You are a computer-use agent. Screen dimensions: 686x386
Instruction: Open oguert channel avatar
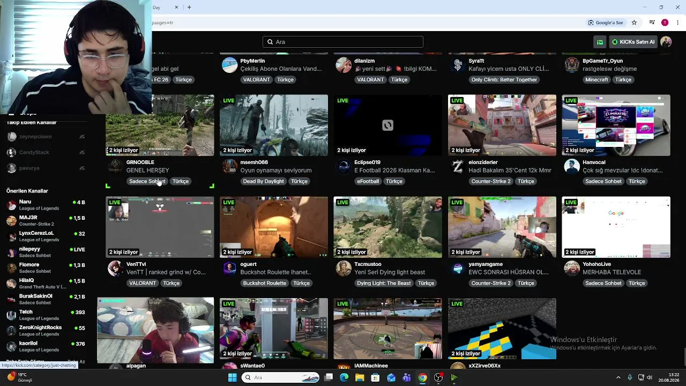point(229,269)
